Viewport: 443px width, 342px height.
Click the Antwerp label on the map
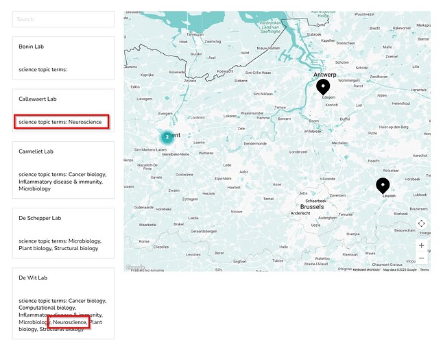(x=325, y=75)
